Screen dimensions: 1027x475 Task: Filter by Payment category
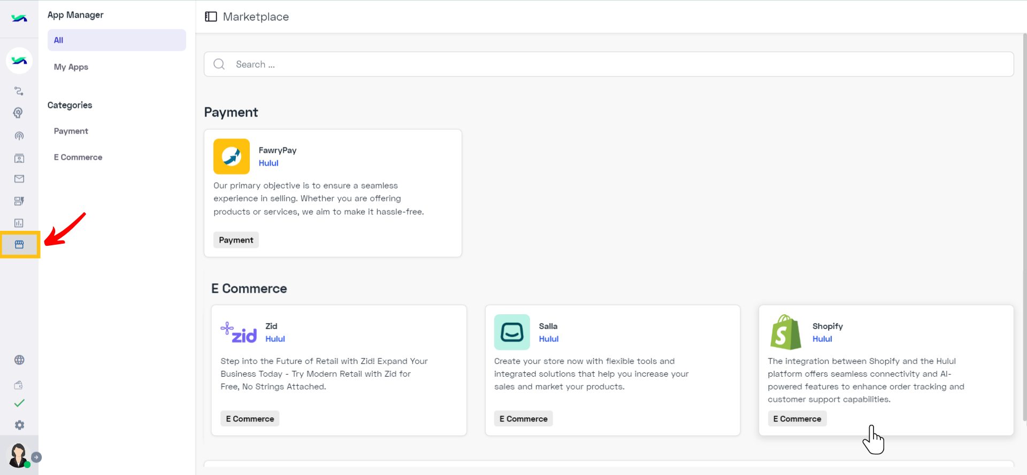click(x=71, y=131)
